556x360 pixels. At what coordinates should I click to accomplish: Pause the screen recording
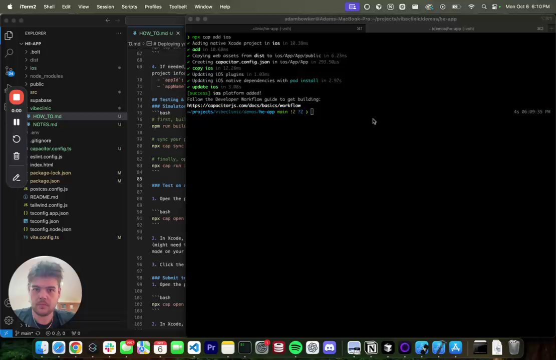[x=17, y=122]
